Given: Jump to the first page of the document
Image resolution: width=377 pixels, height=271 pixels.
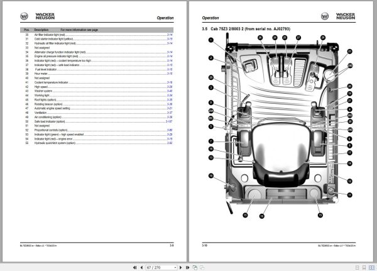Looking at the screenshot, I should click(x=134, y=267).
